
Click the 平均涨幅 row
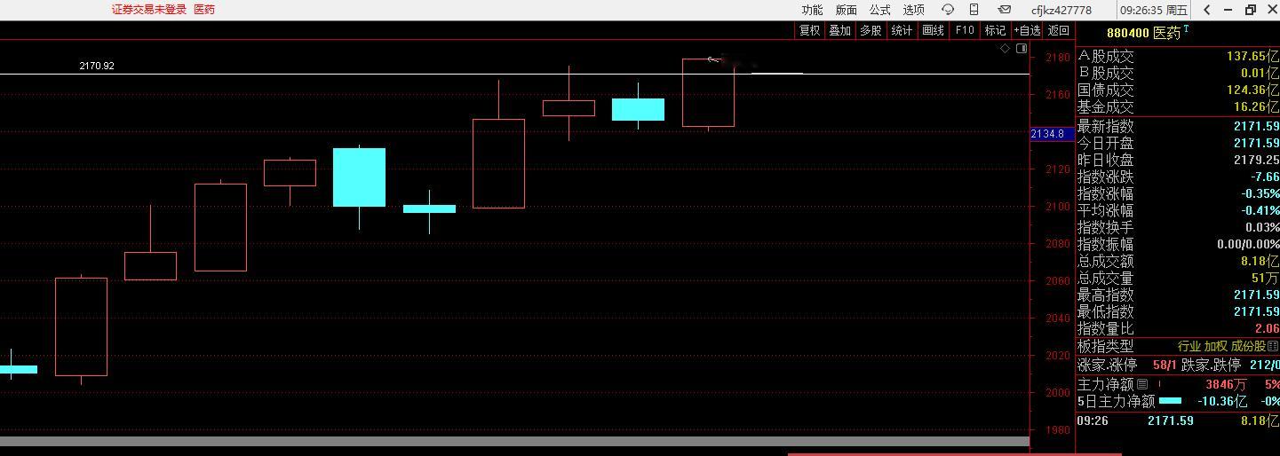1178,210
